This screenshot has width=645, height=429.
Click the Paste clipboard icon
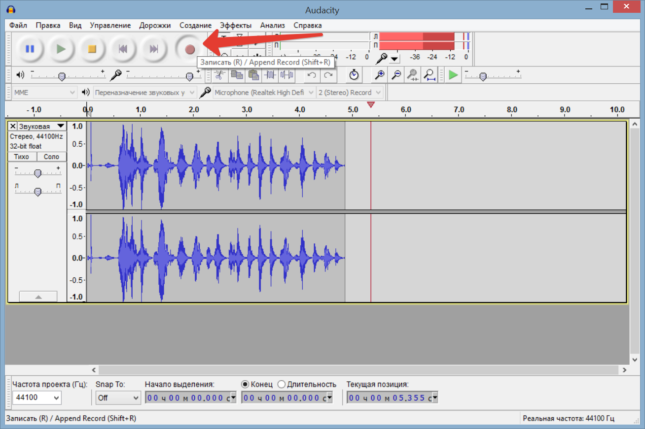(253, 75)
